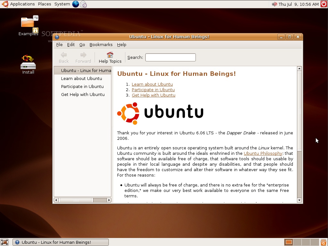Open the Ubuntu Philosophy hyperlink
This screenshot has width=328, height=246.
(263, 153)
